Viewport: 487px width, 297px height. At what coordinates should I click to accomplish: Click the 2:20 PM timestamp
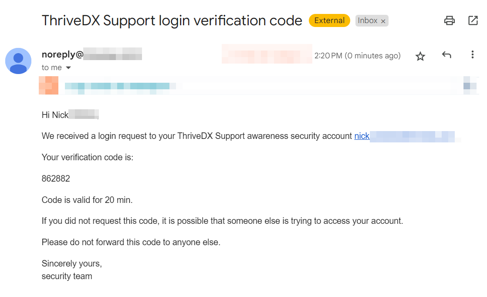coord(358,56)
